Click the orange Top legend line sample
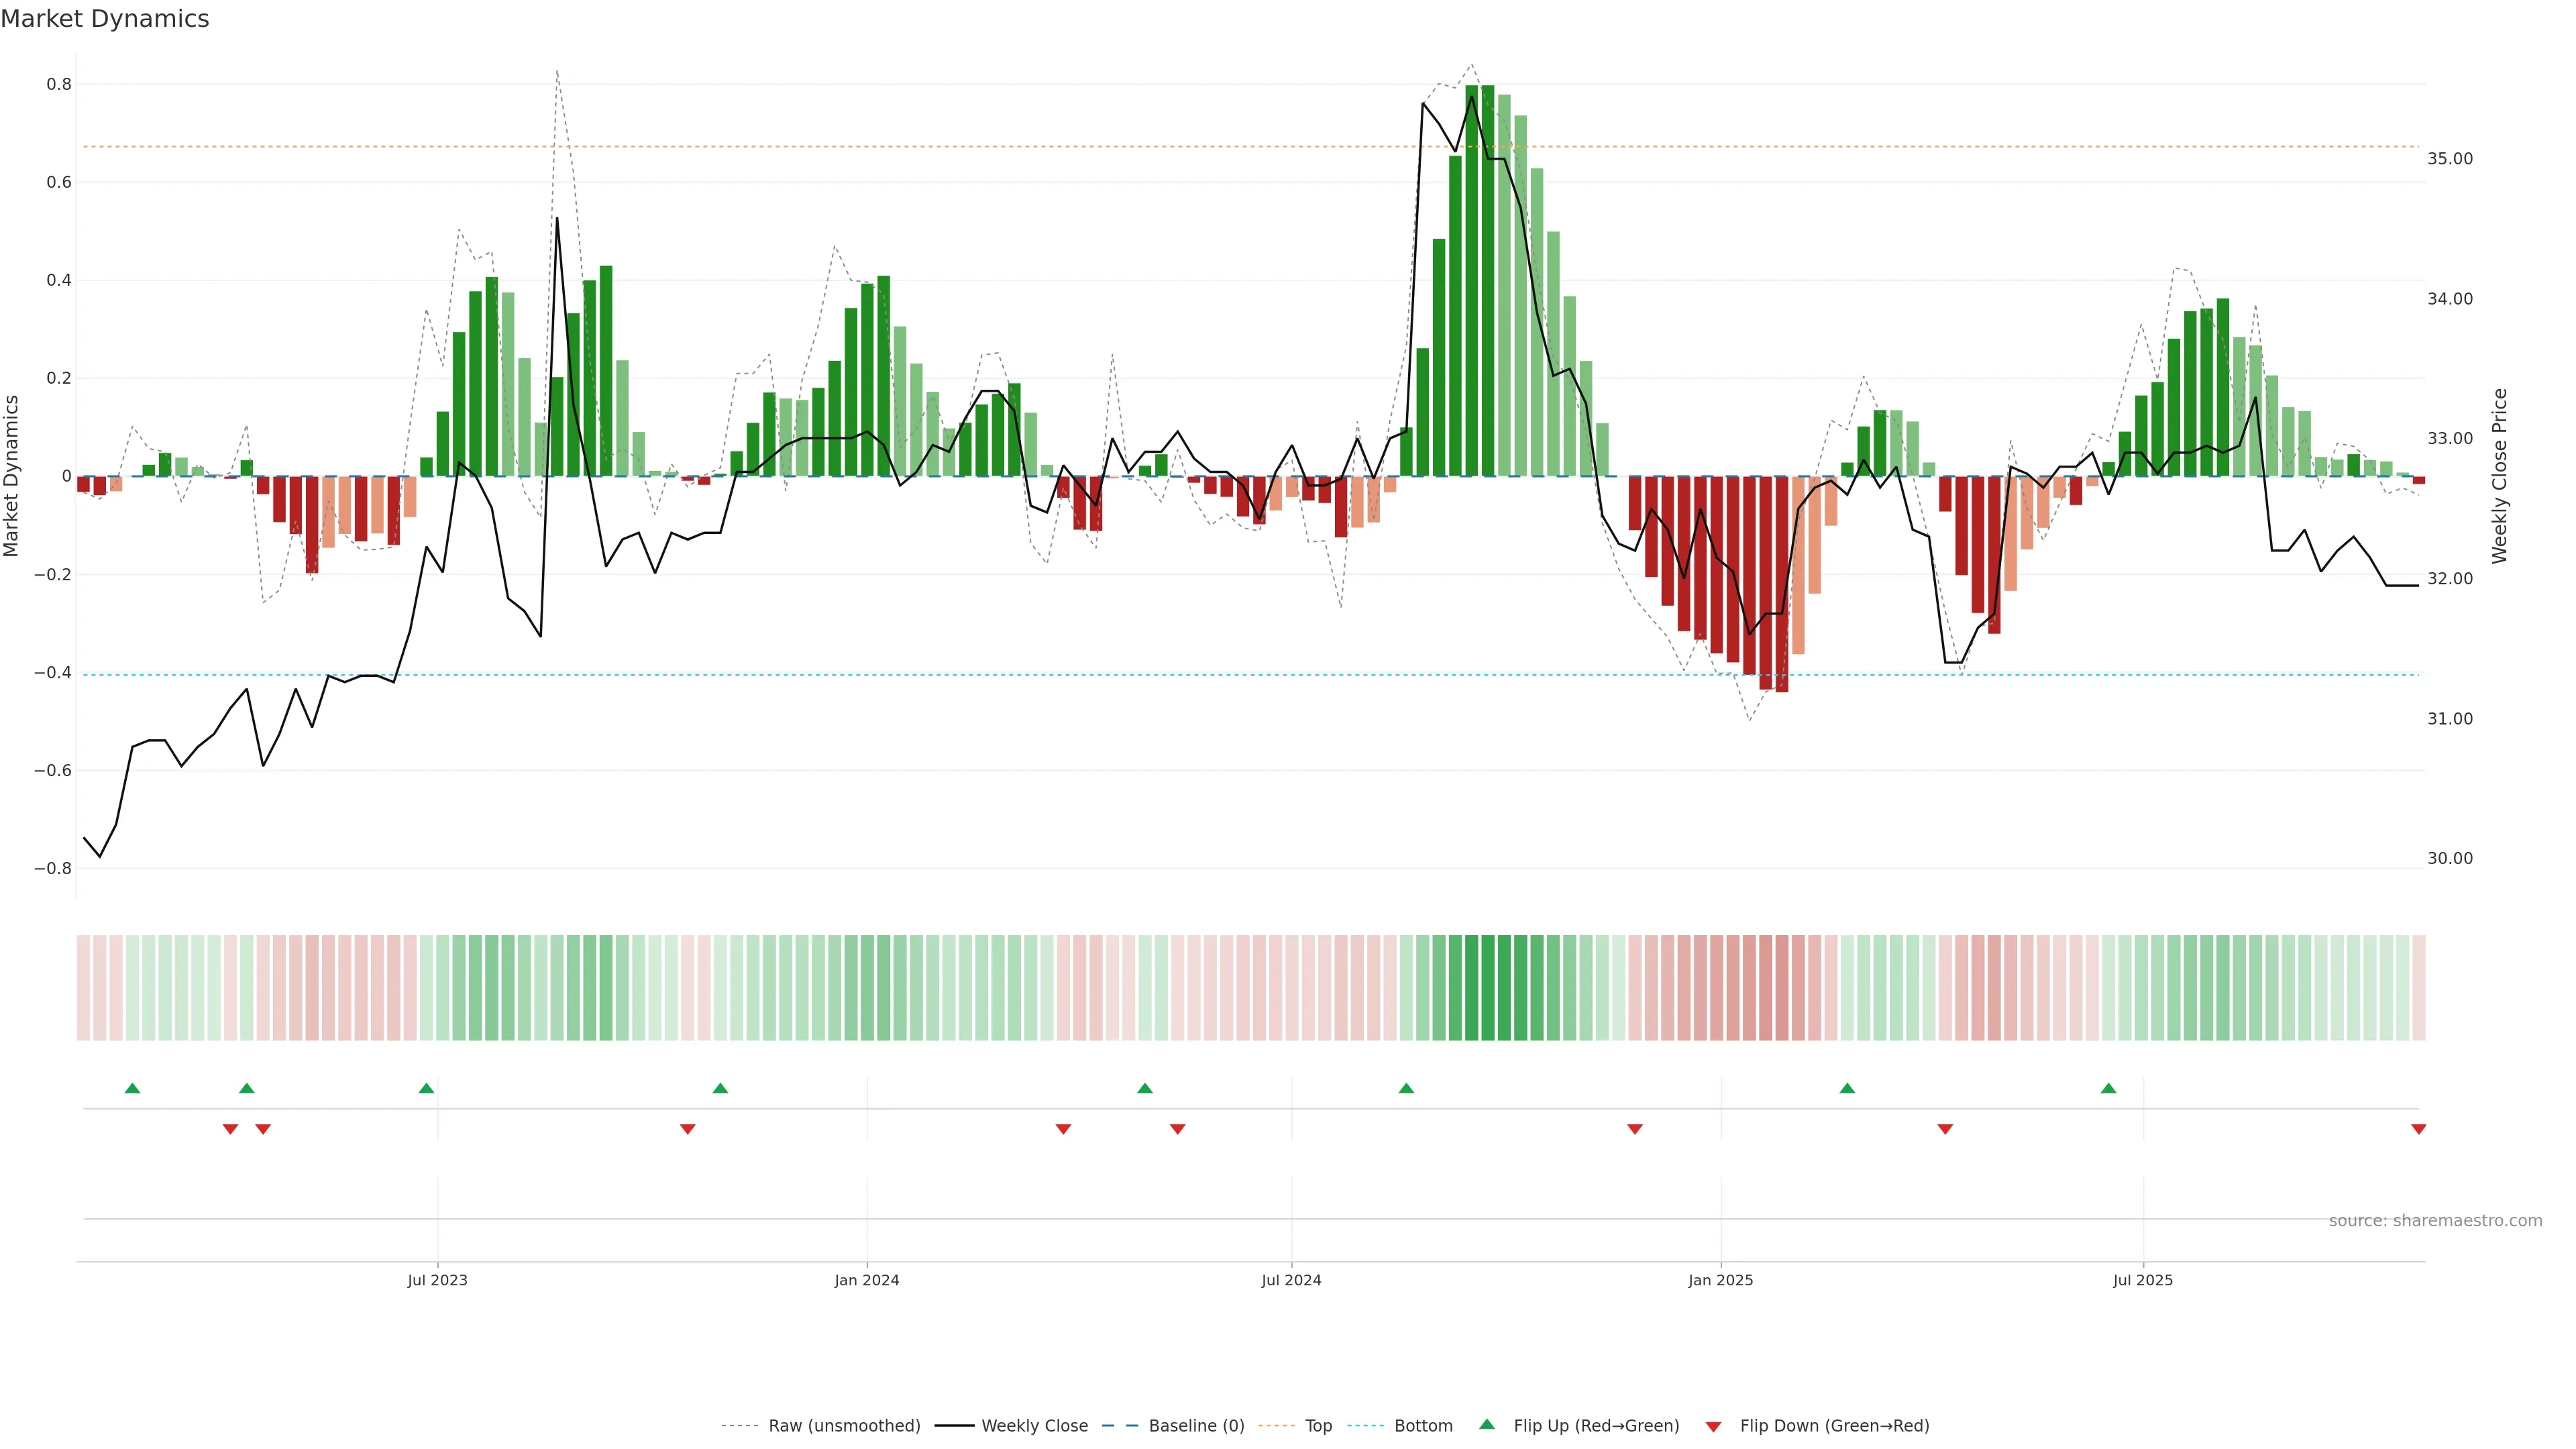Screen dimensions: 2576x1449 tap(1276, 1426)
